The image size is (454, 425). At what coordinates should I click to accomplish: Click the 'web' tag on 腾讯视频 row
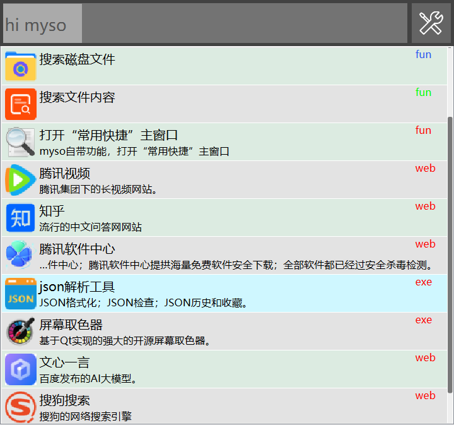coord(426,169)
